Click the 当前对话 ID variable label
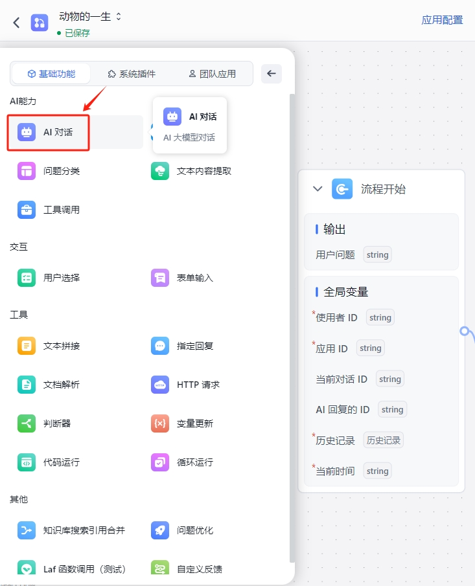This screenshot has height=586, width=475. (342, 379)
